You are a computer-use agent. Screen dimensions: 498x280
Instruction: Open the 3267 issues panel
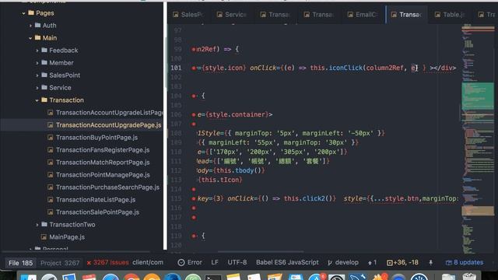pyautogui.click(x=107, y=263)
